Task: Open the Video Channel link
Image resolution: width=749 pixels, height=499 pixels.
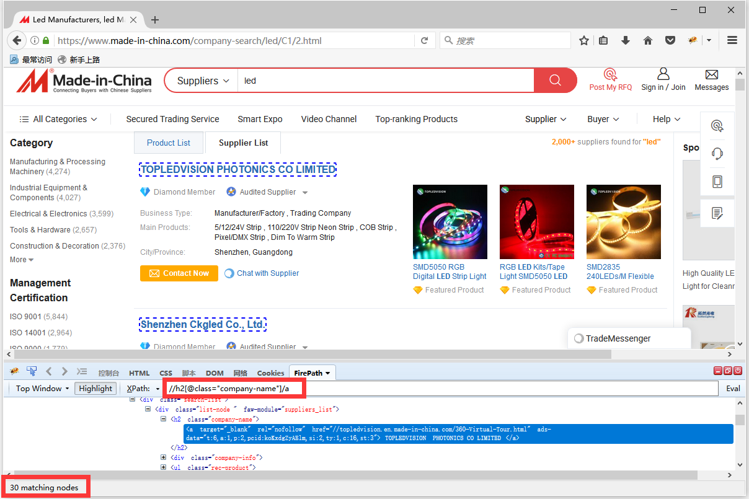Action: pos(329,119)
